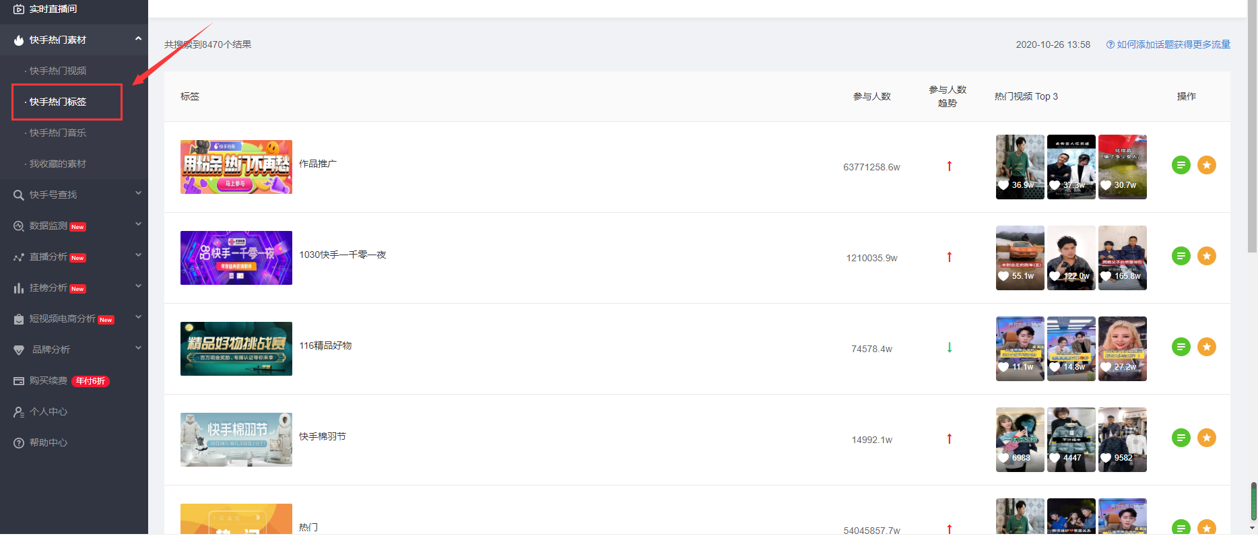This screenshot has width=1258, height=536.
Task: Favorite the 1030快手一千零一夜 tag with star icon
Action: pyautogui.click(x=1207, y=256)
